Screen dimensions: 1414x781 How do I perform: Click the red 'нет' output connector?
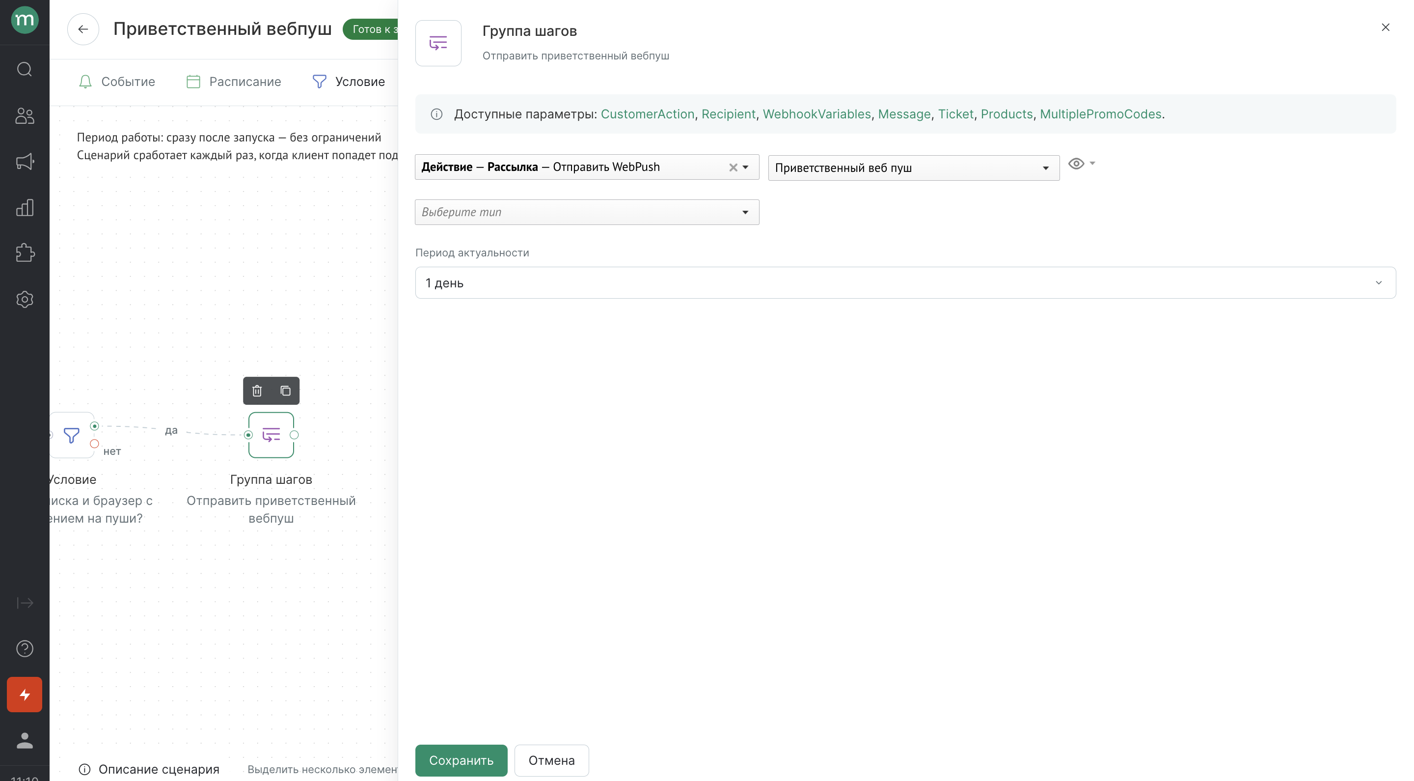[94, 444]
